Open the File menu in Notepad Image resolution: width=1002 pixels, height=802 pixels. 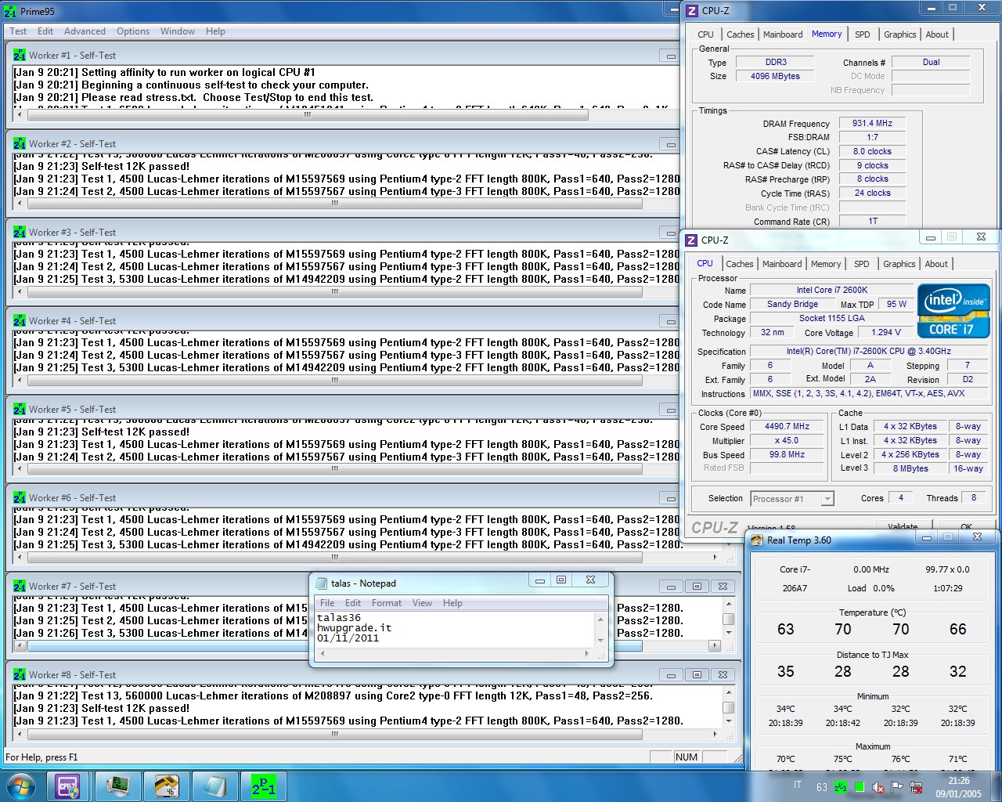click(x=327, y=603)
